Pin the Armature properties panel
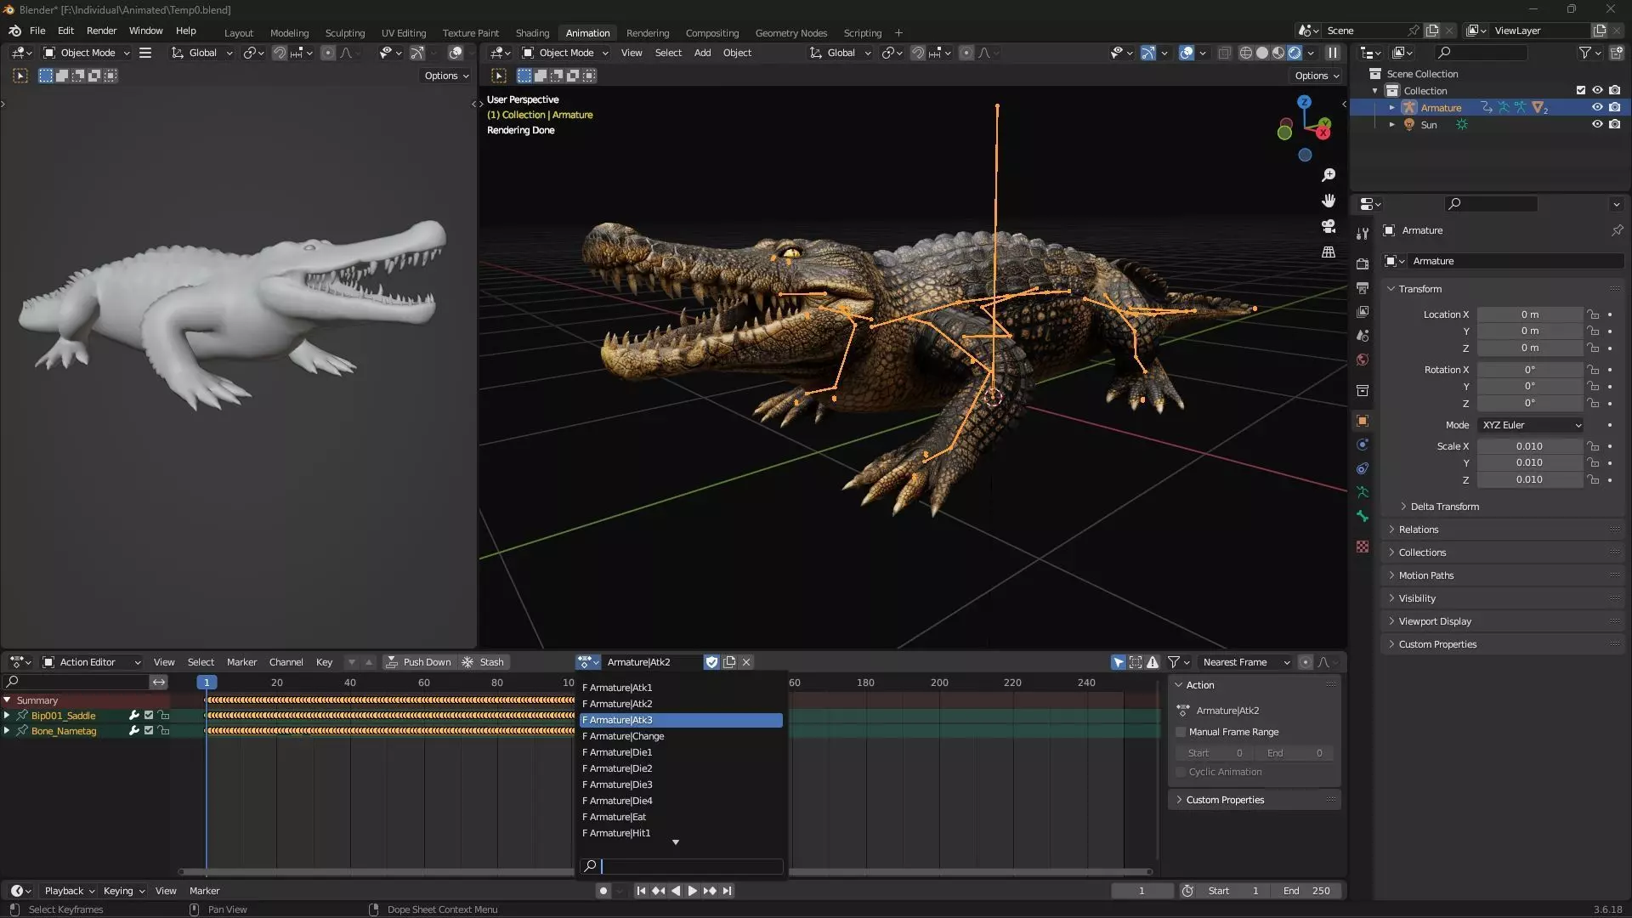The width and height of the screenshot is (1632, 918). (1617, 230)
